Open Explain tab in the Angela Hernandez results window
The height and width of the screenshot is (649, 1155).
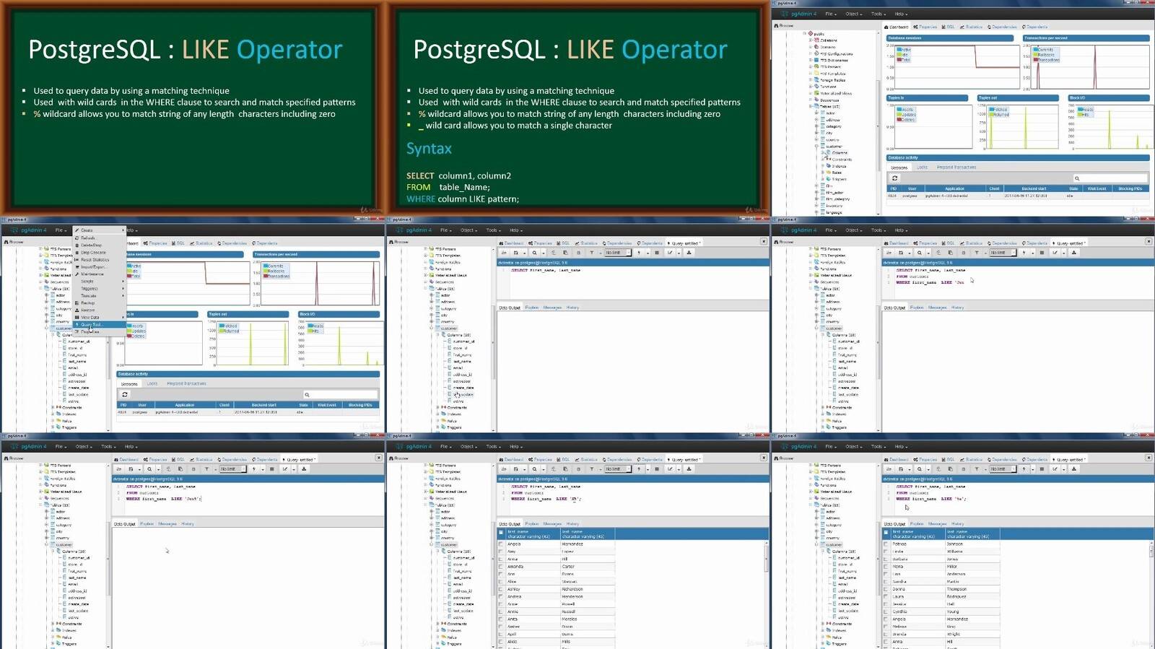532,523
